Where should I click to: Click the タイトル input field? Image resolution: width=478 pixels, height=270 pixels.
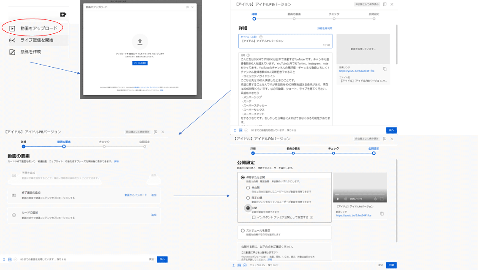285,41
